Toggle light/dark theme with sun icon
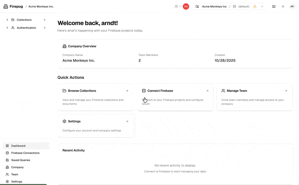The height and width of the screenshot is (185, 299). 283,6
